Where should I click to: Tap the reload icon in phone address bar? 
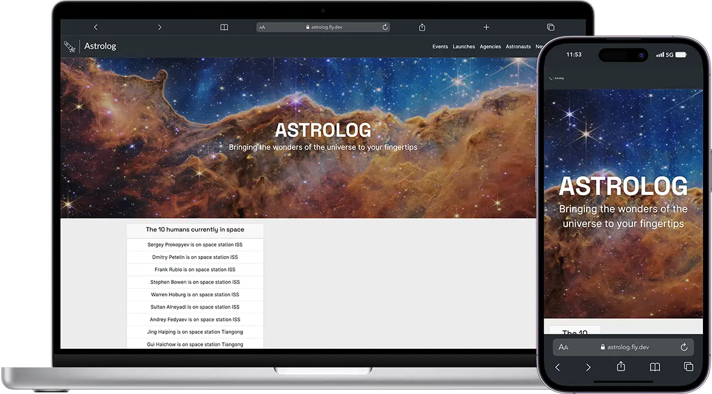click(684, 347)
